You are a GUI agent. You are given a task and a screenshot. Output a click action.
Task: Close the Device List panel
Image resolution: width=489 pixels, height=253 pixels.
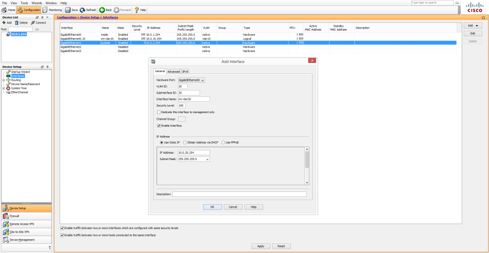click(x=47, y=18)
